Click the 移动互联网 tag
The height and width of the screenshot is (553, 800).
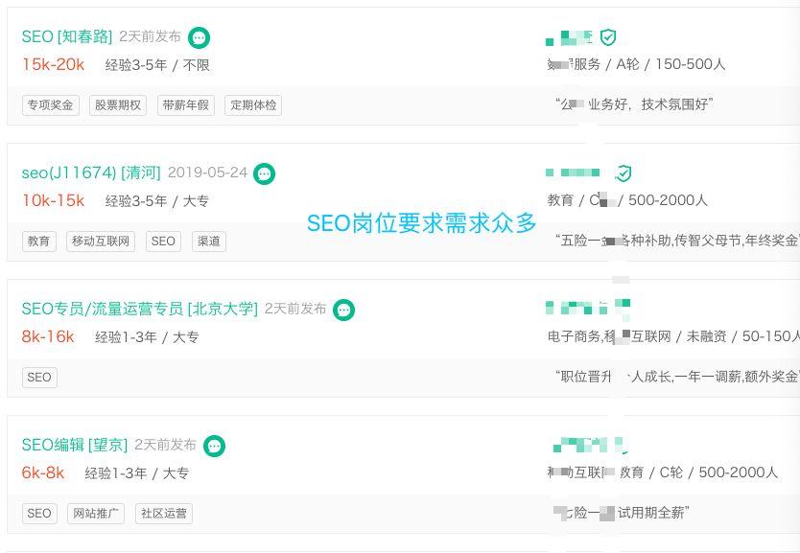(101, 242)
